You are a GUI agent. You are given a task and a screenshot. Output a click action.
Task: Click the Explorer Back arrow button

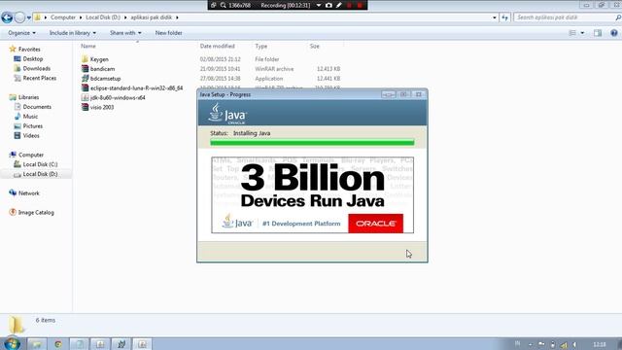pyautogui.click(x=7, y=17)
